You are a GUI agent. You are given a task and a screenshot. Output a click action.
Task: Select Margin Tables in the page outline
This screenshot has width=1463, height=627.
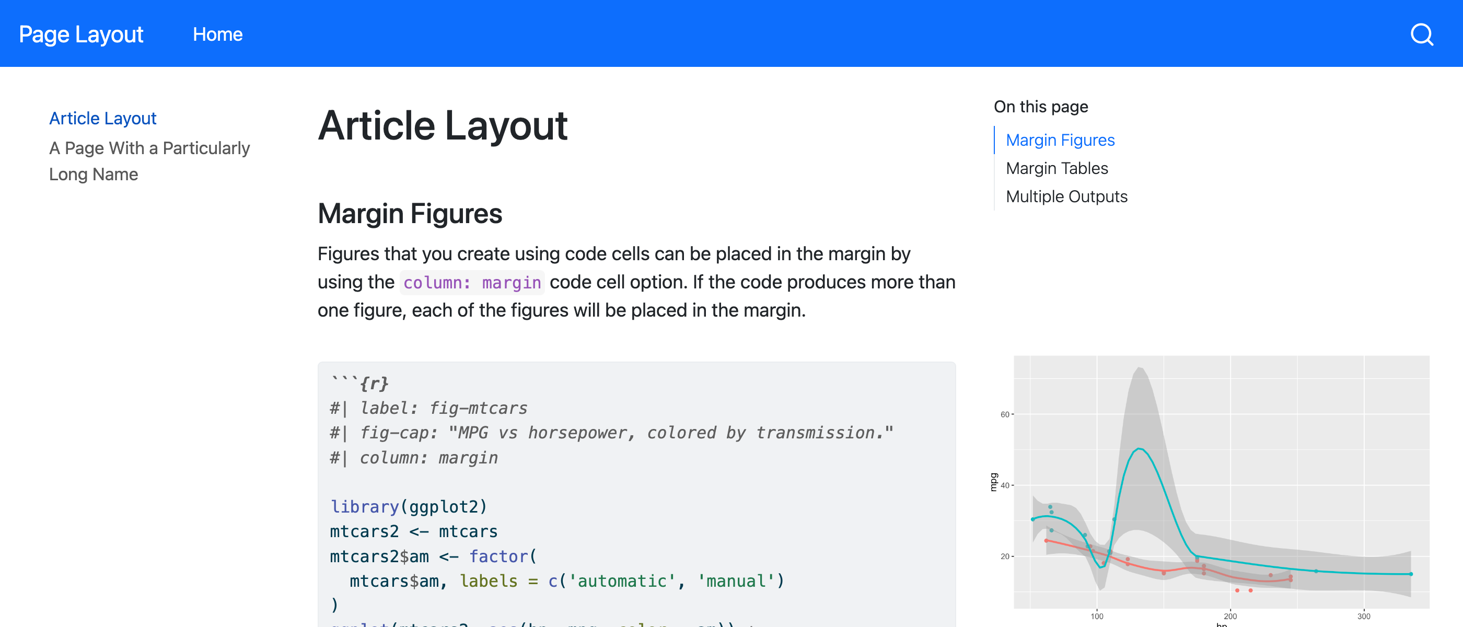[x=1057, y=168]
